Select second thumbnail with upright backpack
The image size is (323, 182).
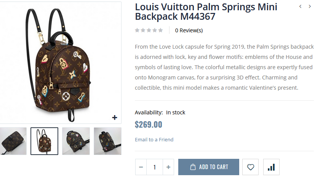coord(44,141)
